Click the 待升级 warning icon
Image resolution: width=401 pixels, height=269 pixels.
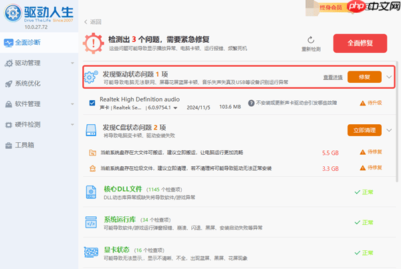click(x=363, y=103)
